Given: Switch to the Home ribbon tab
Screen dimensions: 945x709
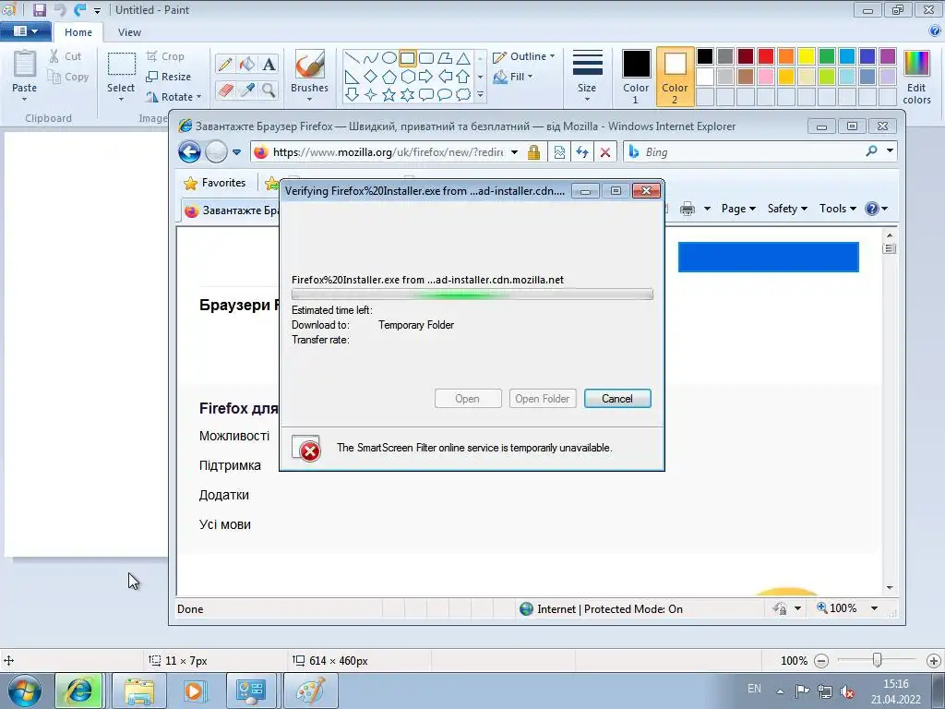Looking at the screenshot, I should click(78, 32).
